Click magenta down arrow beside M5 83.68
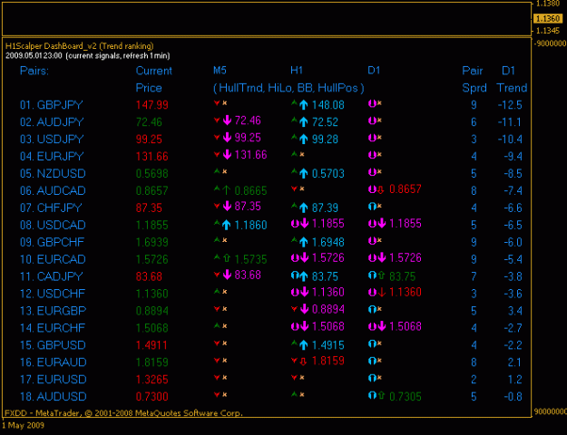Viewport: 567px width, 435px height. 227,275
